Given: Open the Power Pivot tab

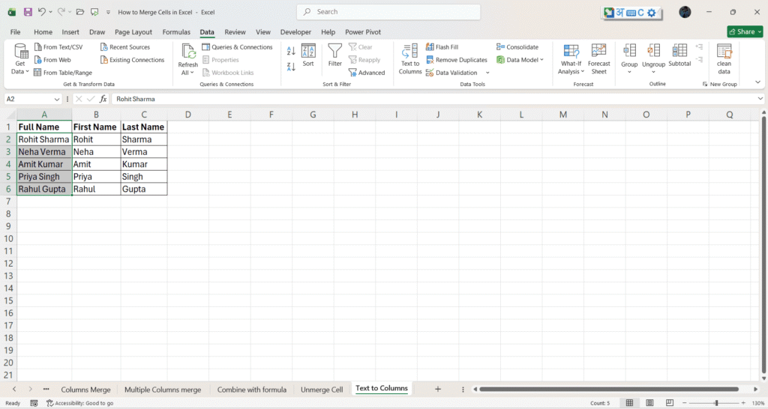Looking at the screenshot, I should pyautogui.click(x=363, y=31).
